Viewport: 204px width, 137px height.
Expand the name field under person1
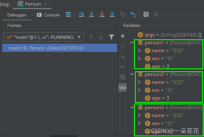(139, 51)
